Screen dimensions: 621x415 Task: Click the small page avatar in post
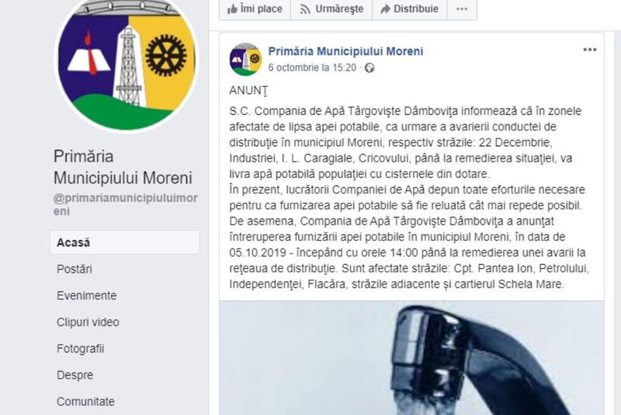point(245,60)
